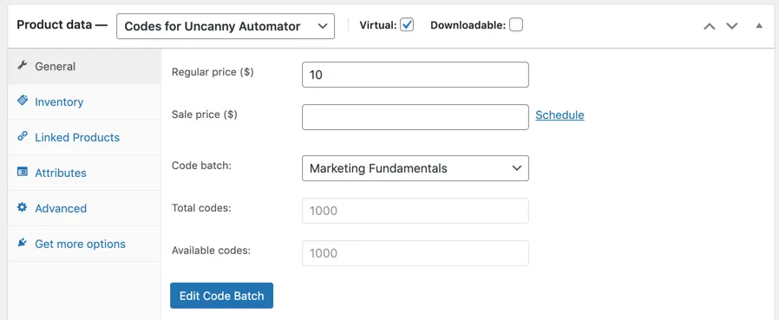
Task: Click the General tab wrench icon
Action: point(22,66)
